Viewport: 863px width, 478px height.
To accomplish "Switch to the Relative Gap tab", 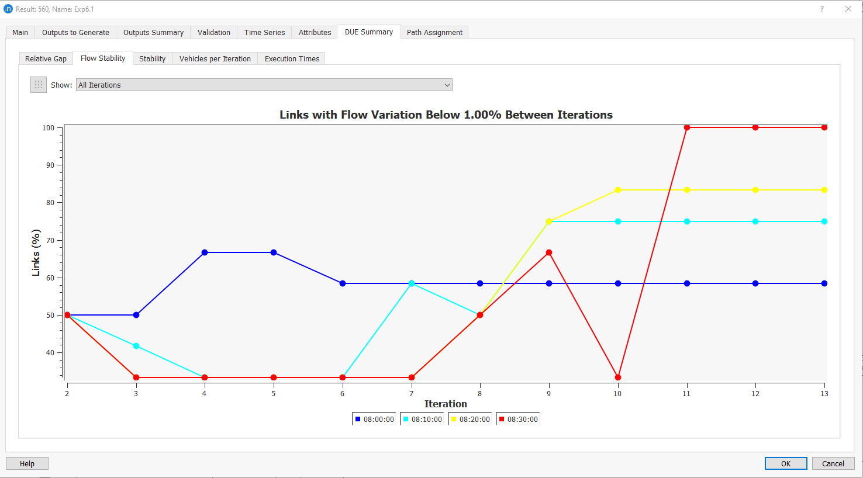I will (46, 58).
